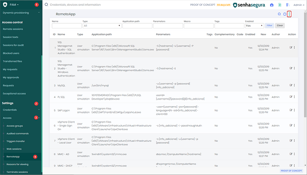Screen dimensions: 307x175
Task: Click the RemoteApp search magnifier icon
Action: coord(279,14)
